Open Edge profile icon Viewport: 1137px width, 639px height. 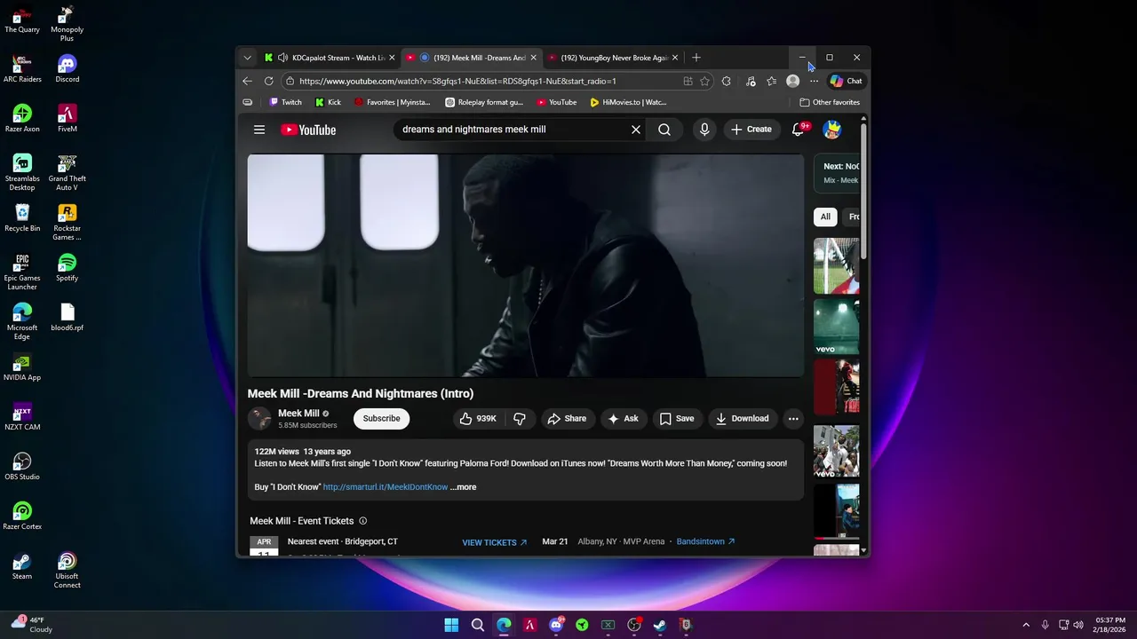pyautogui.click(x=792, y=81)
